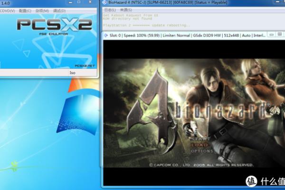Minimize the BioHazard 4 log window

278,1
